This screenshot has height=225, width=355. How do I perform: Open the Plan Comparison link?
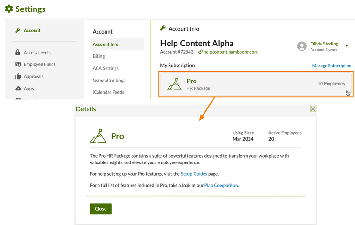pos(221,185)
